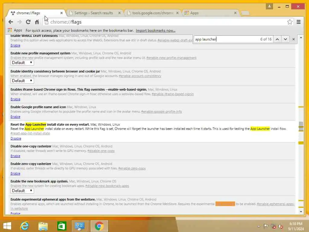Open the Control Panel taskbar icon

80,226
